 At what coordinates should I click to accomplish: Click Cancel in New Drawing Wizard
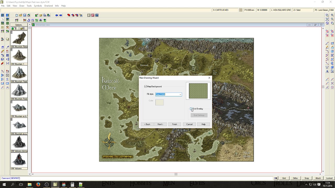[189, 124]
